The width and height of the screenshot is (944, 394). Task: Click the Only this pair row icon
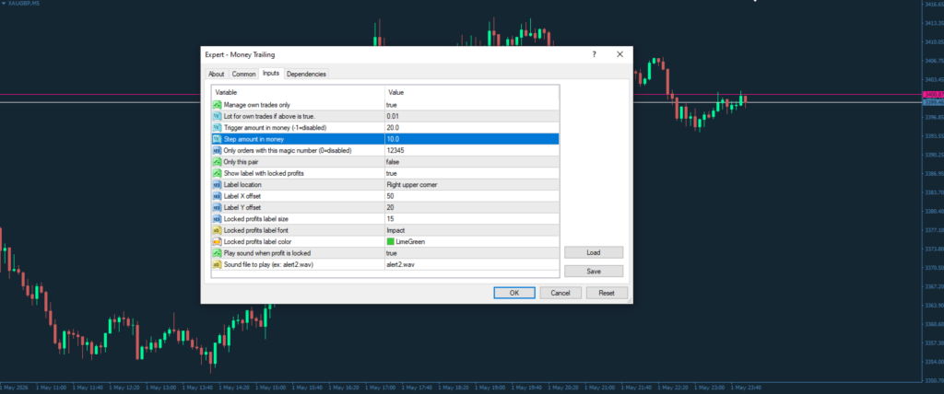(x=217, y=162)
